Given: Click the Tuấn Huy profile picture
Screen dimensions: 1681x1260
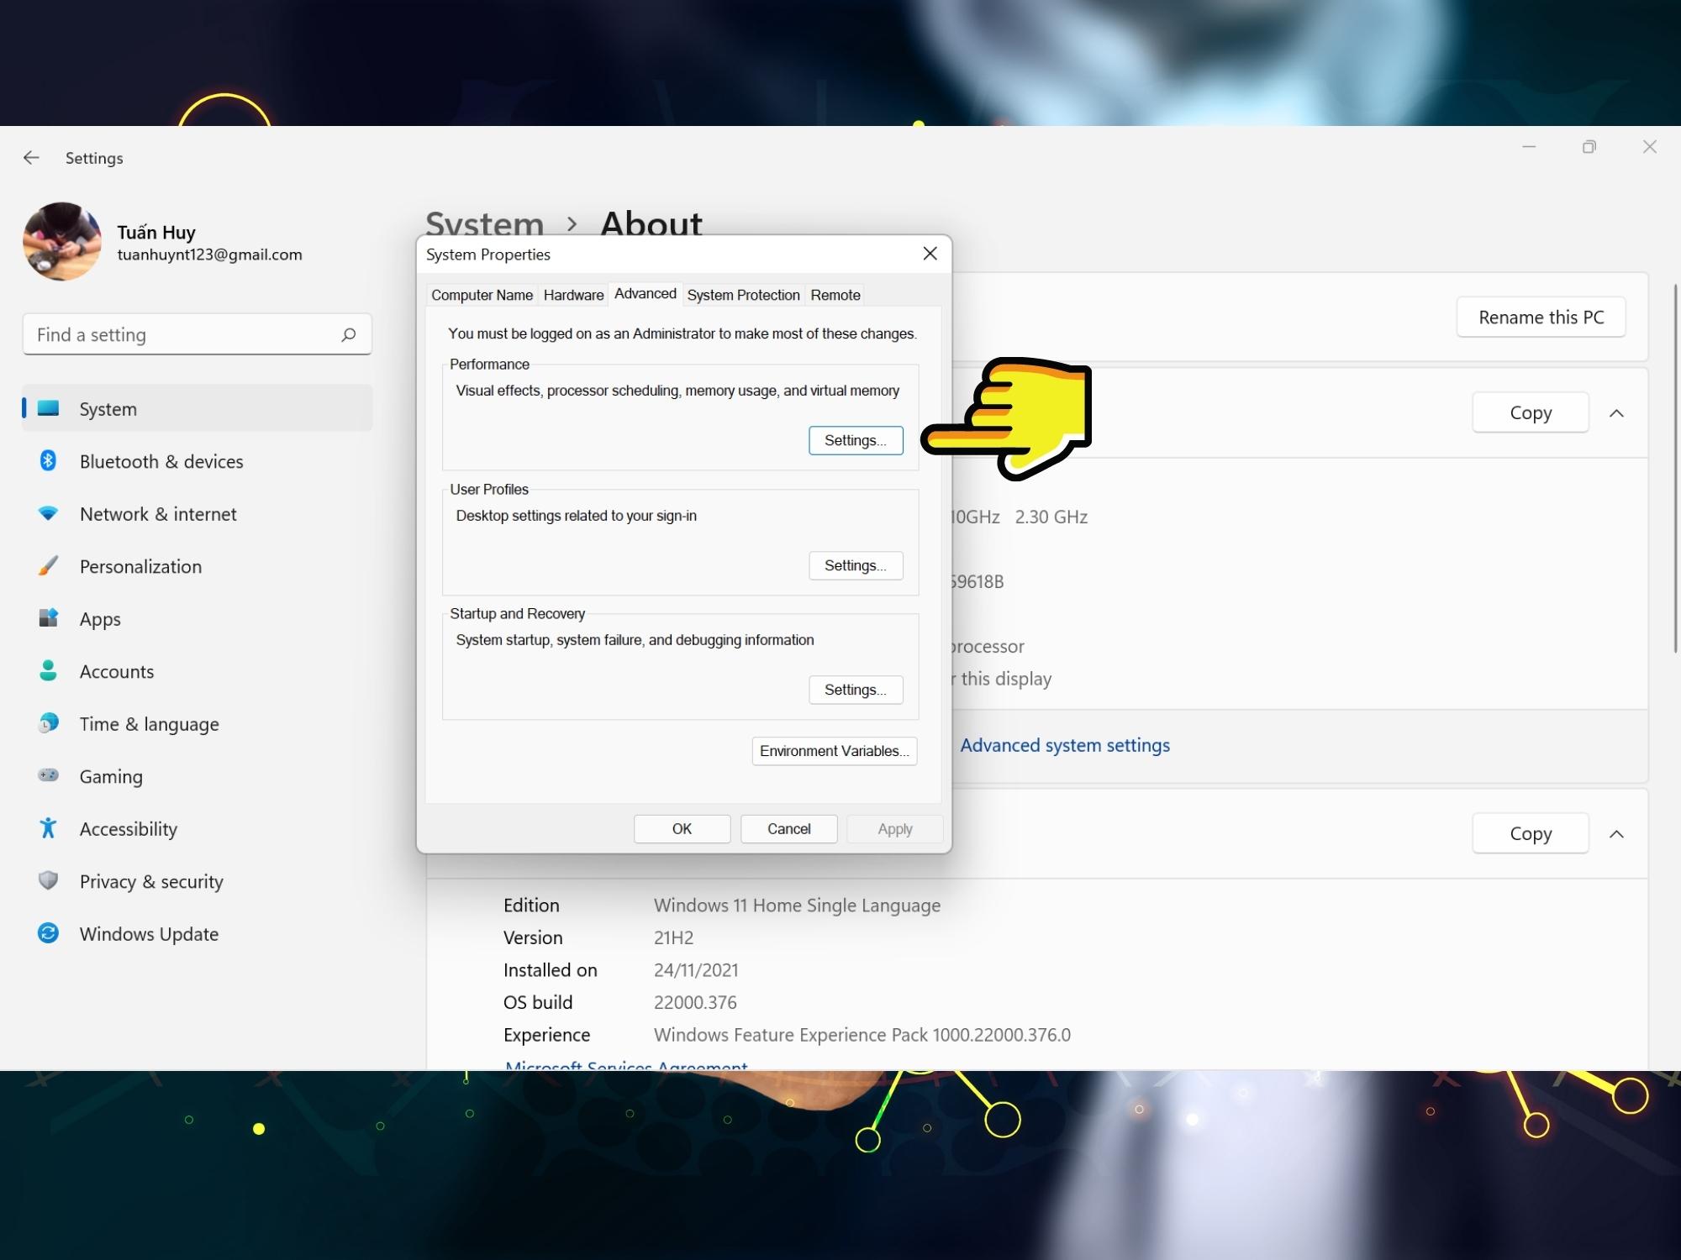Looking at the screenshot, I should (x=62, y=241).
